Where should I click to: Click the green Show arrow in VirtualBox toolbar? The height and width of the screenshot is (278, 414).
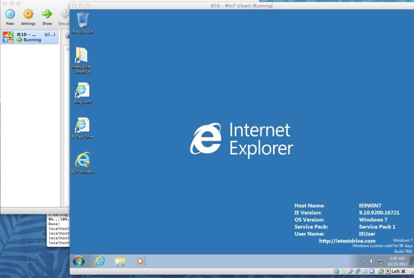(47, 14)
